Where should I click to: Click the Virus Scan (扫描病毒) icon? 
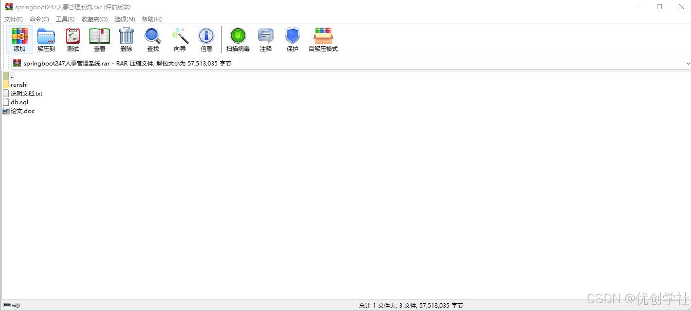[x=238, y=36]
